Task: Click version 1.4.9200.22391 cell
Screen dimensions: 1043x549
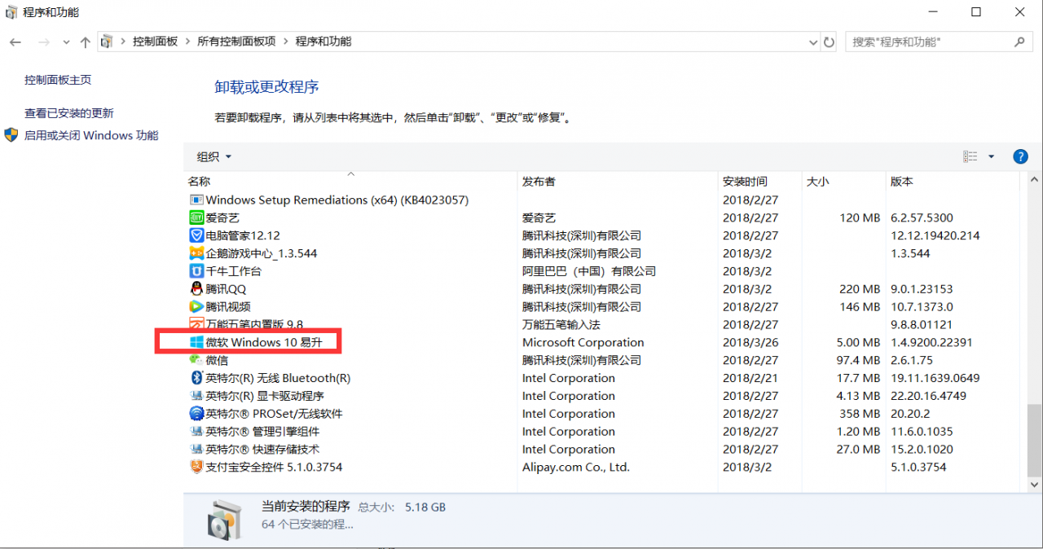Action: pyautogui.click(x=931, y=342)
